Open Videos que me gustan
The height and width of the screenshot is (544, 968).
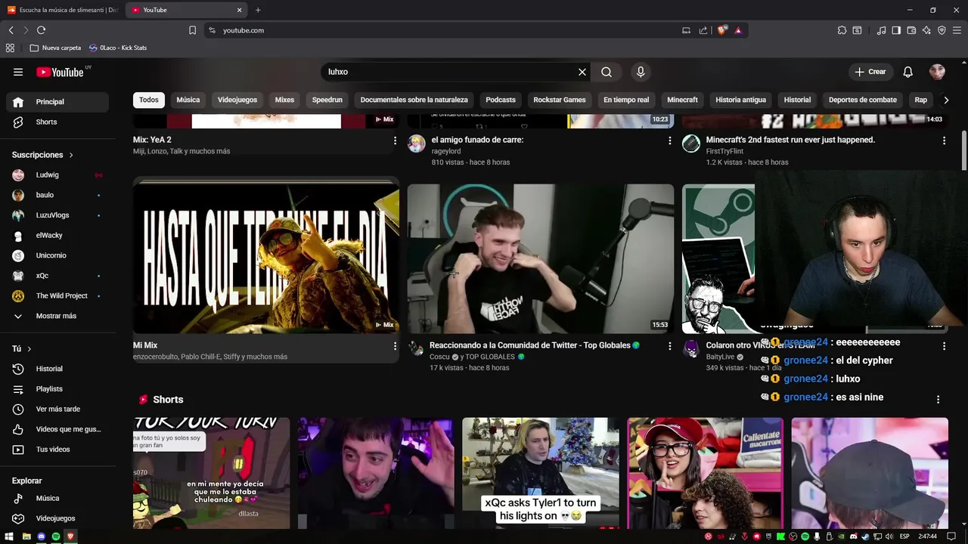[57, 429]
